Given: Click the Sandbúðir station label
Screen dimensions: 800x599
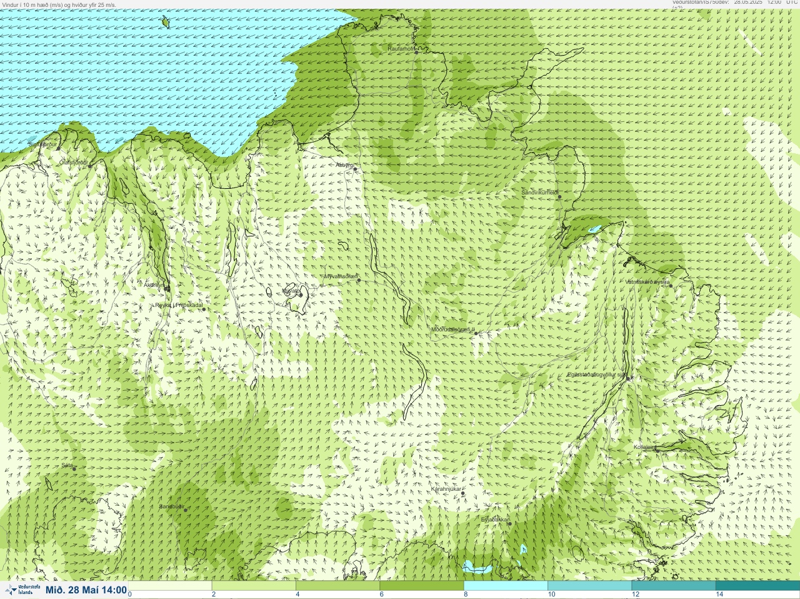Looking at the screenshot, I should click(x=172, y=506).
